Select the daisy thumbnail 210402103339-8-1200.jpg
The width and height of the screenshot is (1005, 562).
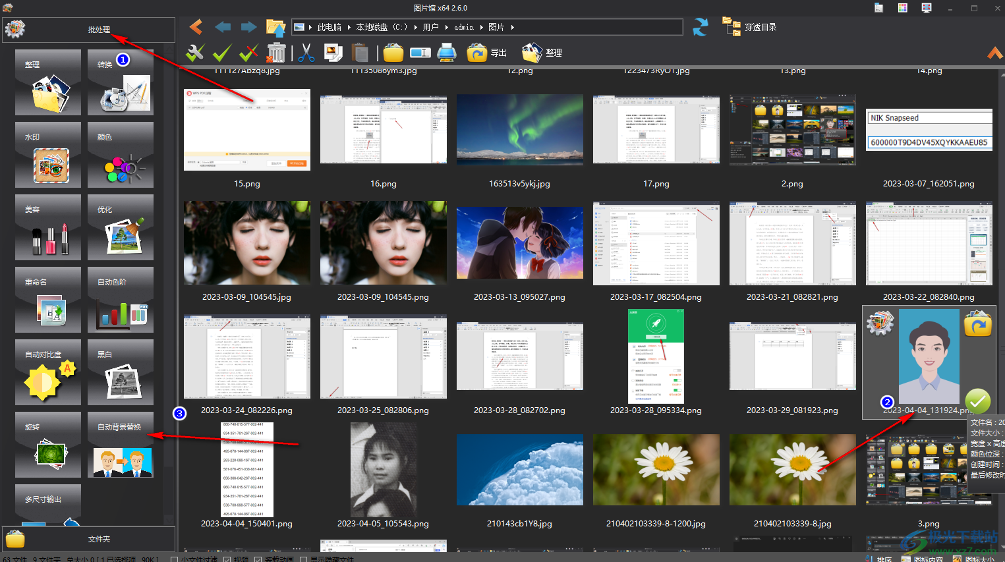[x=656, y=470]
